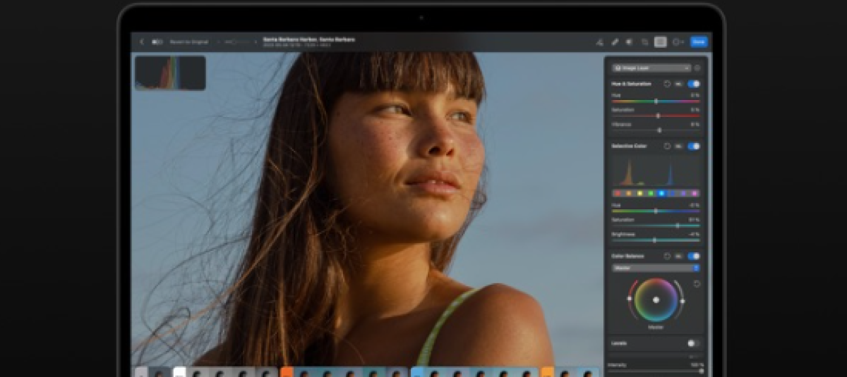Disable the Hue & Saturation toggle
This screenshot has width=847, height=377.
point(693,84)
